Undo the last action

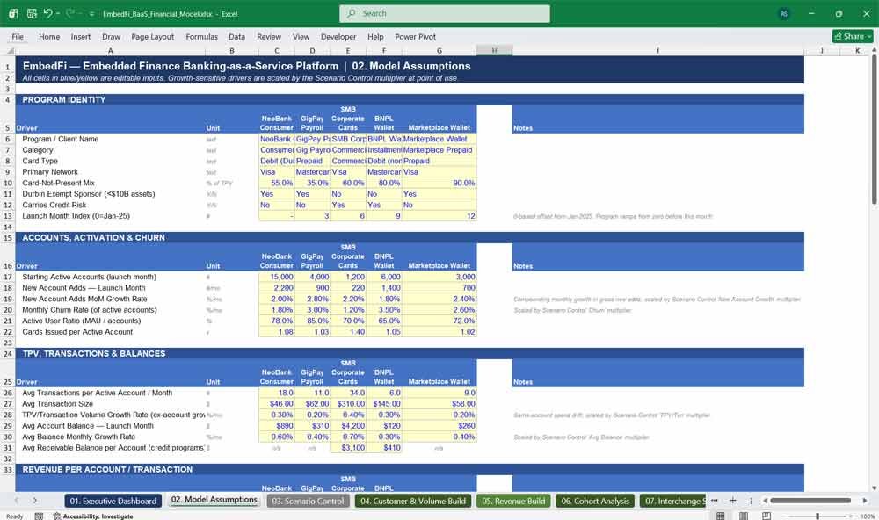pyautogui.click(x=47, y=13)
